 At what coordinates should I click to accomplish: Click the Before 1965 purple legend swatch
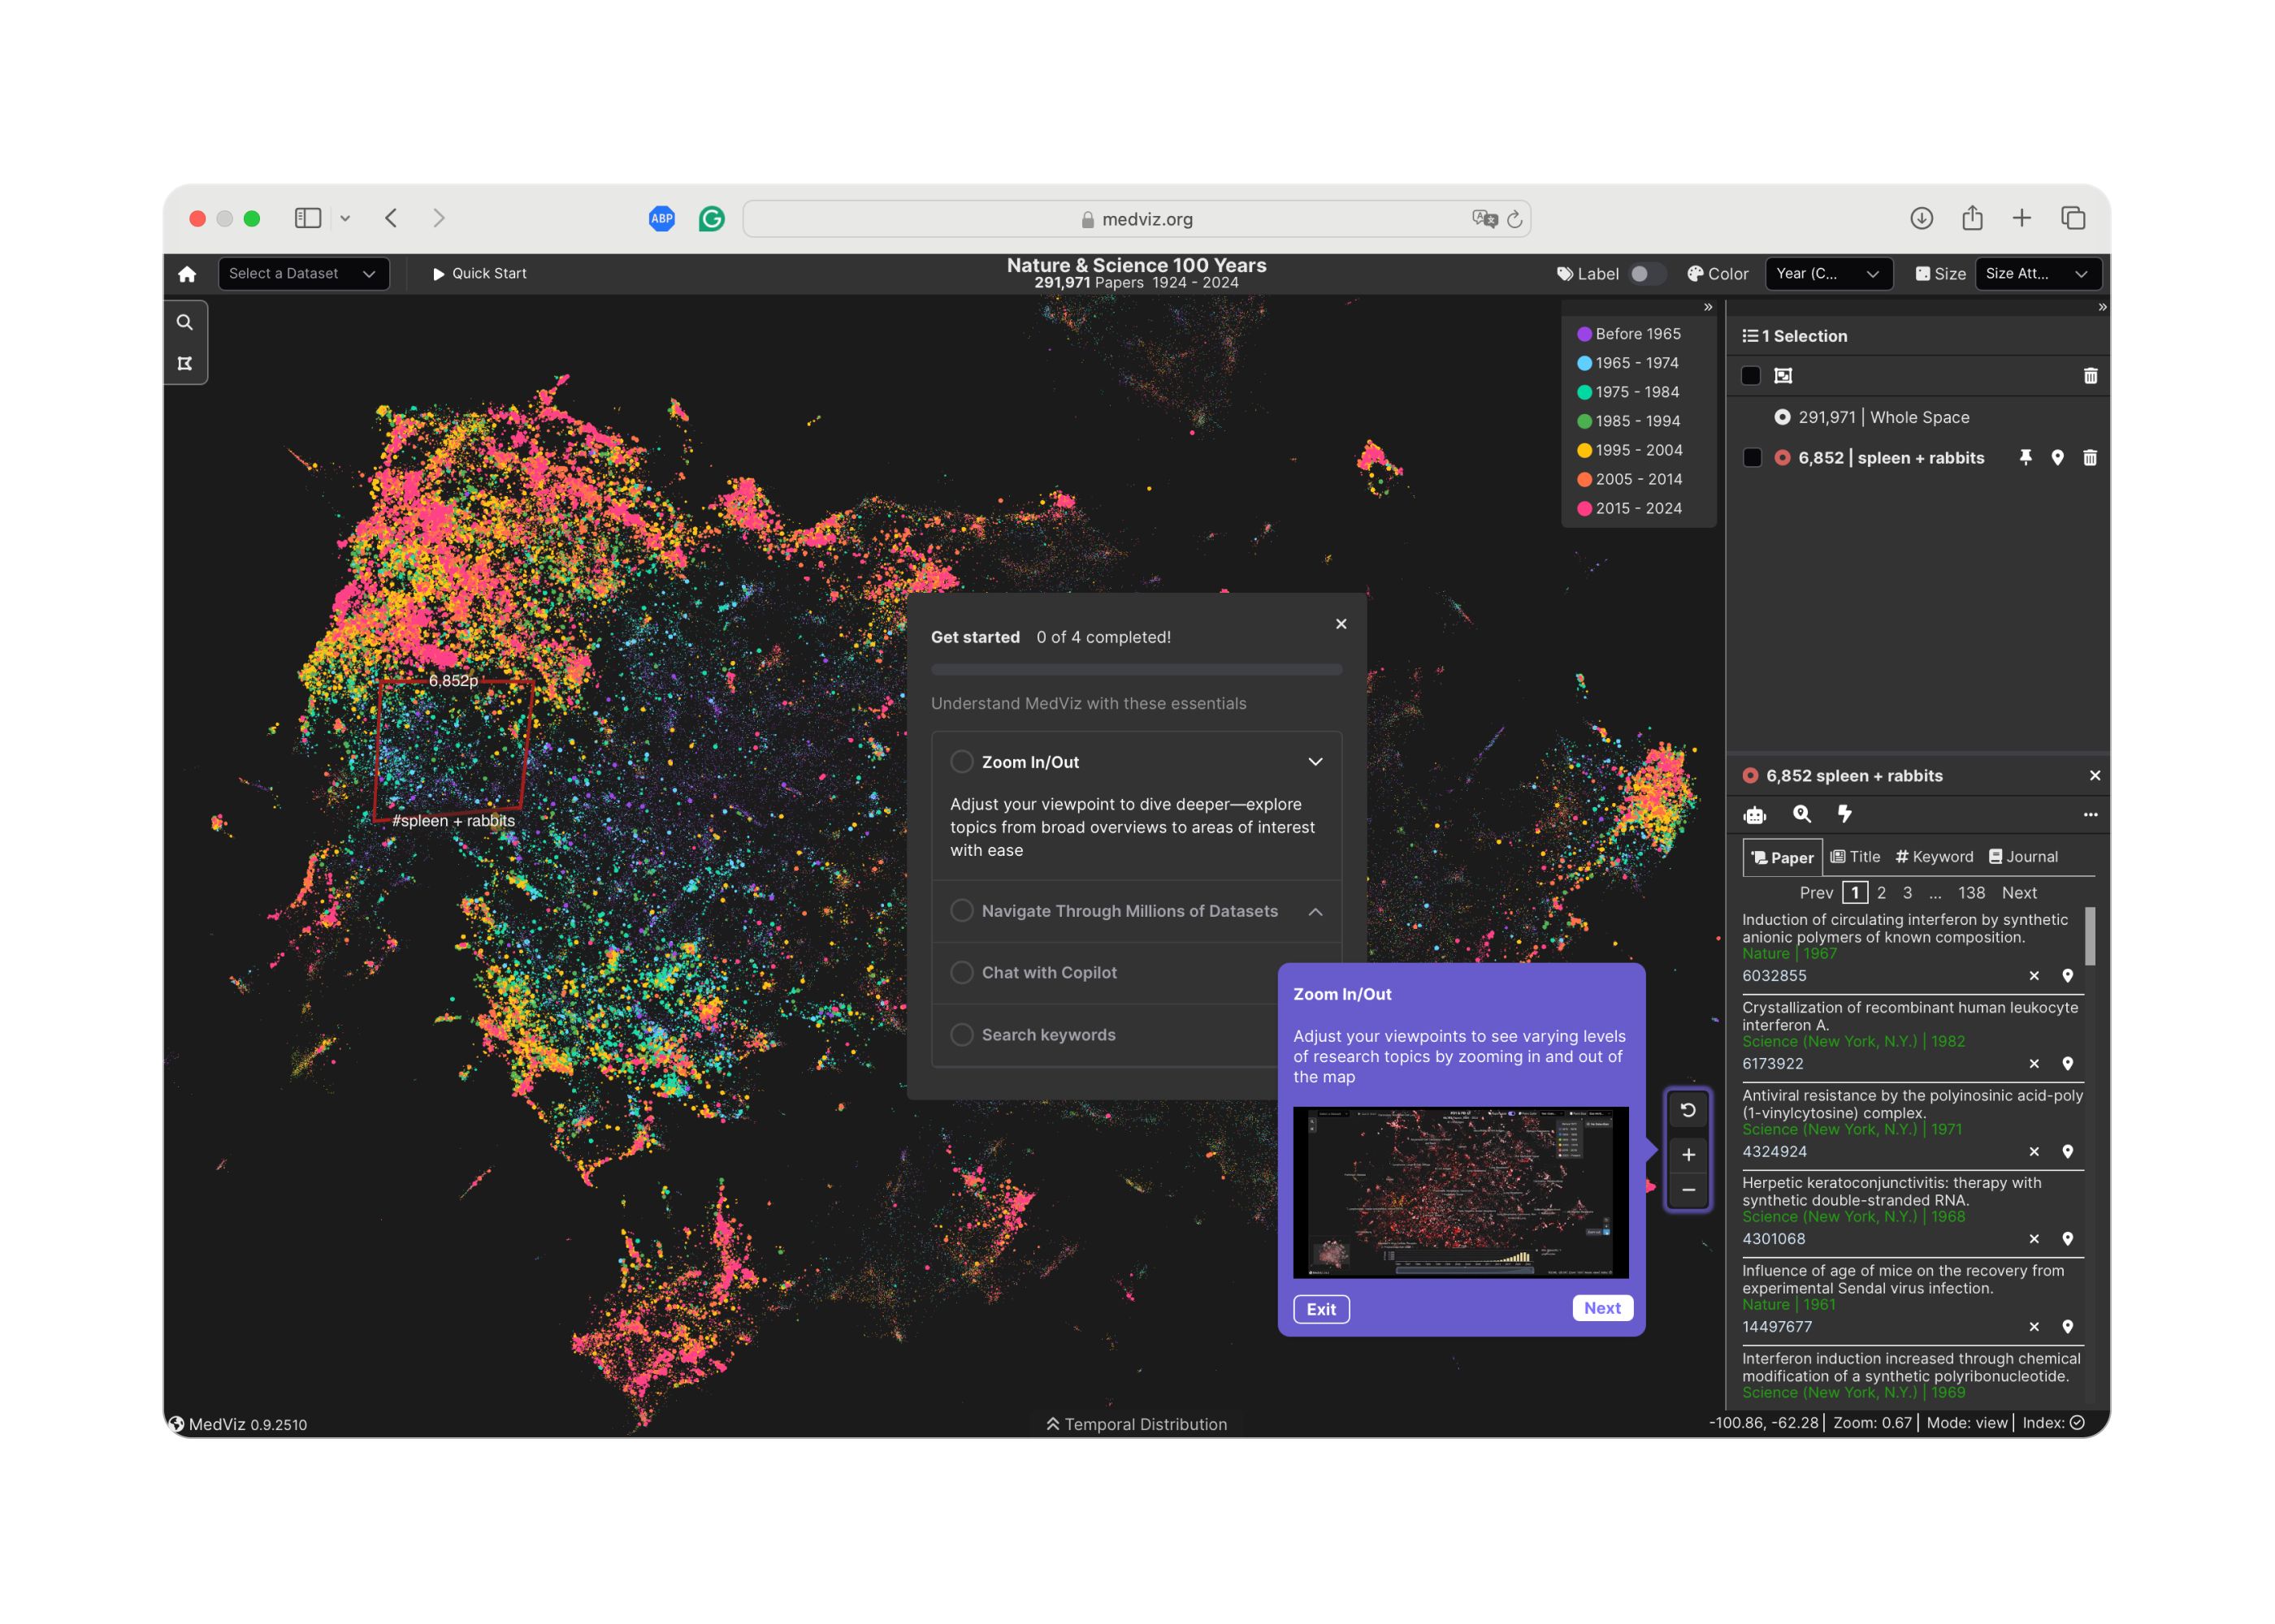pyautogui.click(x=1584, y=334)
